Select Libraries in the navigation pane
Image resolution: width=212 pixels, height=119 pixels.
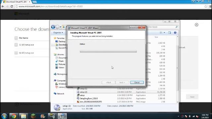[x=59, y=55]
